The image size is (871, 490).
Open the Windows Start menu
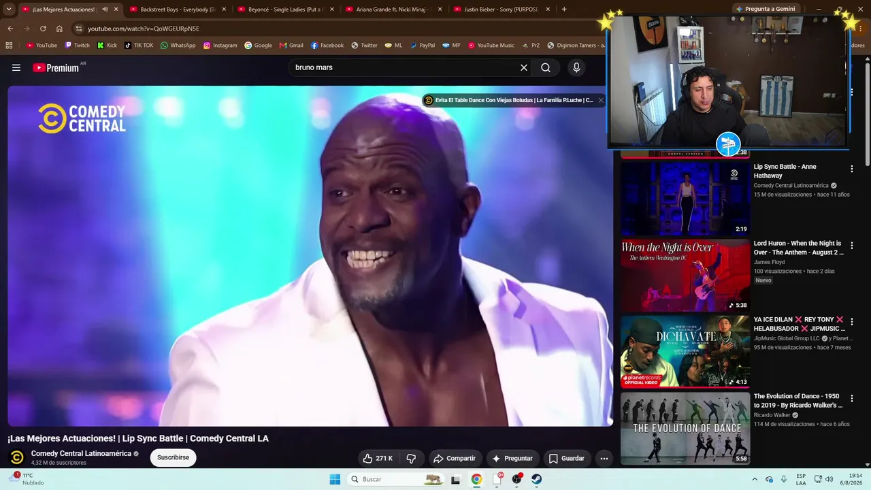335,479
